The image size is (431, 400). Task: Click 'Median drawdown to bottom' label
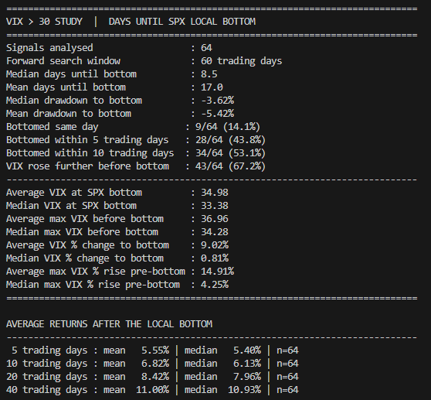(74, 101)
